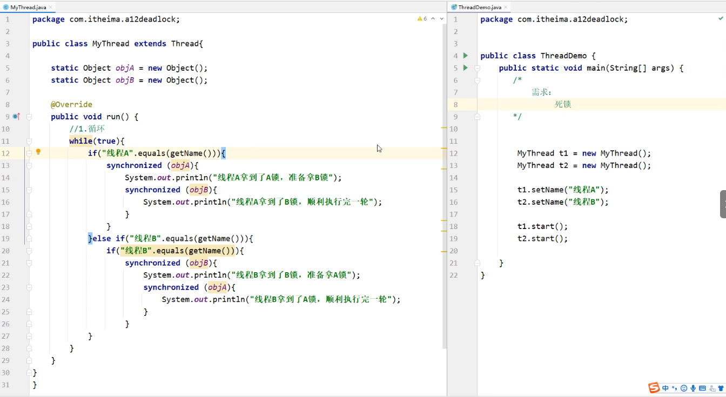
Task: Open Sogou emoji panel from input toolbar
Action: click(684, 388)
